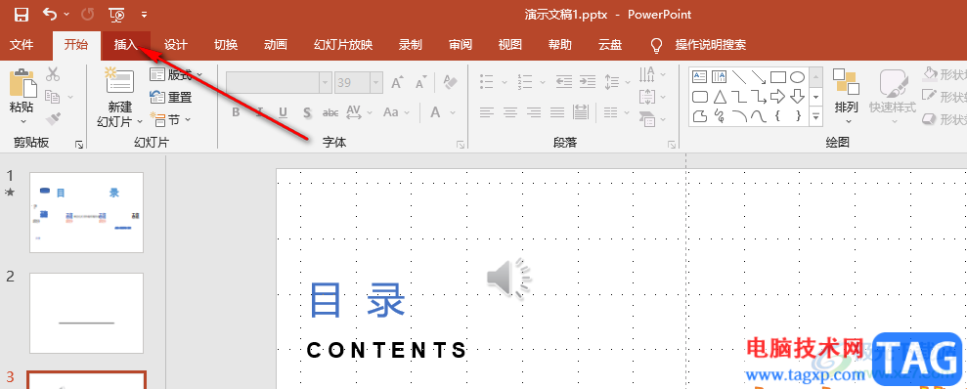Select the Oval shape in gallery
This screenshot has width=967, height=389.
[x=798, y=77]
